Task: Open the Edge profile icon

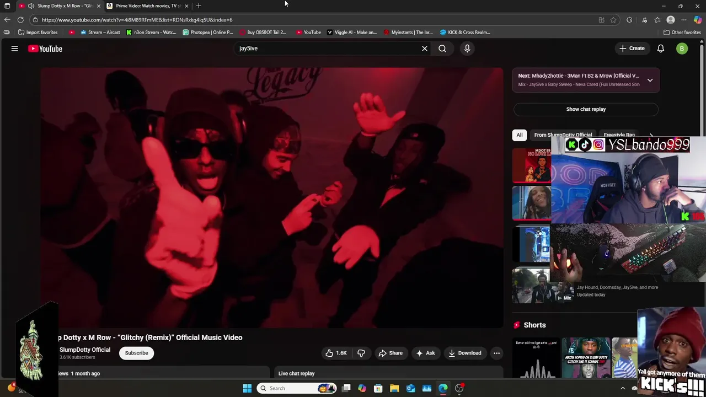Action: [671, 20]
